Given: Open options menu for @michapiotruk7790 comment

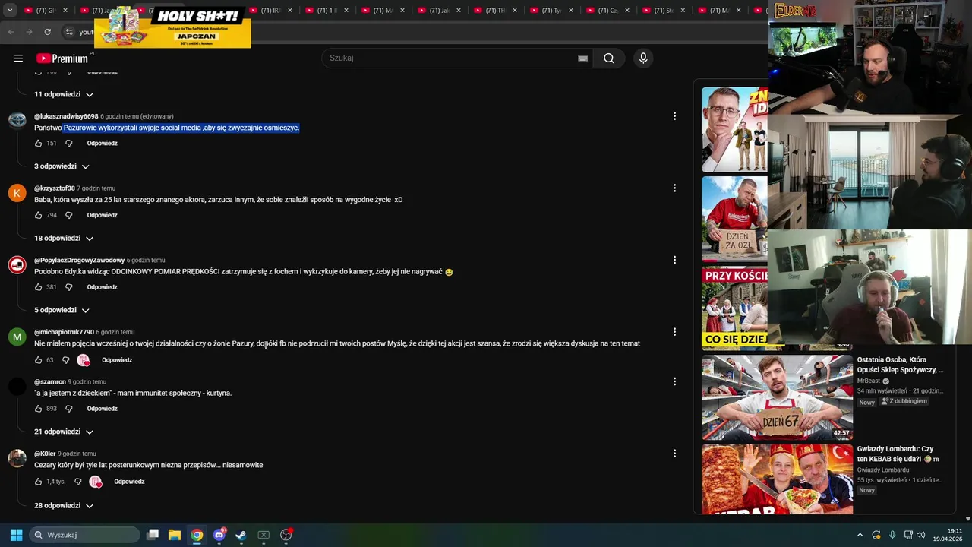Looking at the screenshot, I should pyautogui.click(x=674, y=332).
